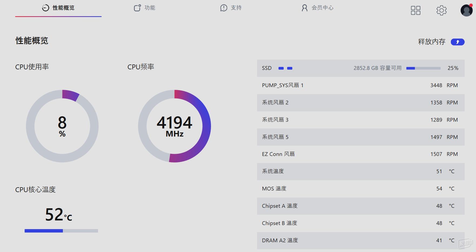
Task: Click the 支持 chat bubble icon
Action: [224, 8]
